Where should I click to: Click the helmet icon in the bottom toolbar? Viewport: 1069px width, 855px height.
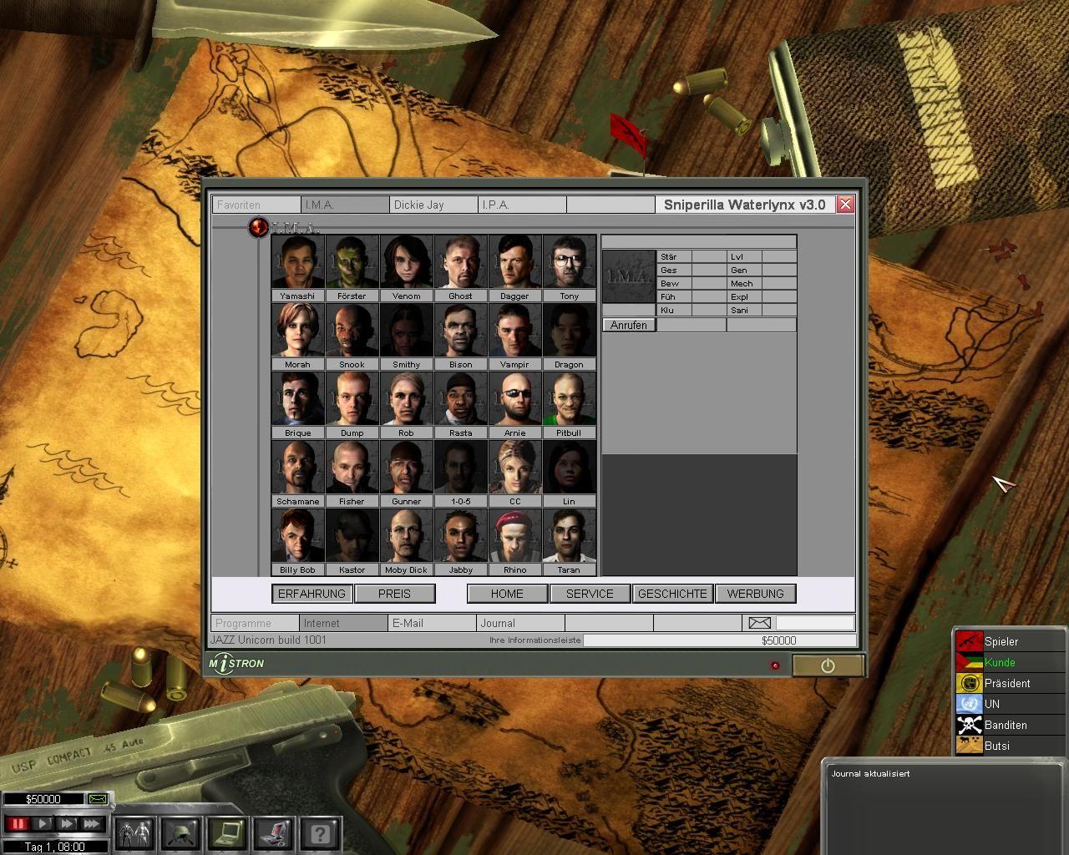(x=180, y=832)
